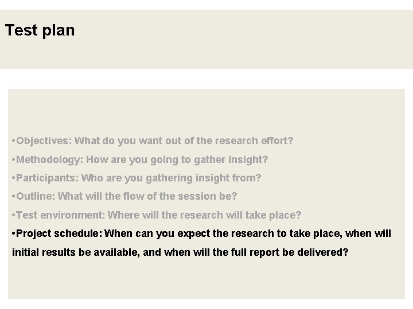Click the bullet before Project schedule
This screenshot has height=309, width=413.
(14, 233)
